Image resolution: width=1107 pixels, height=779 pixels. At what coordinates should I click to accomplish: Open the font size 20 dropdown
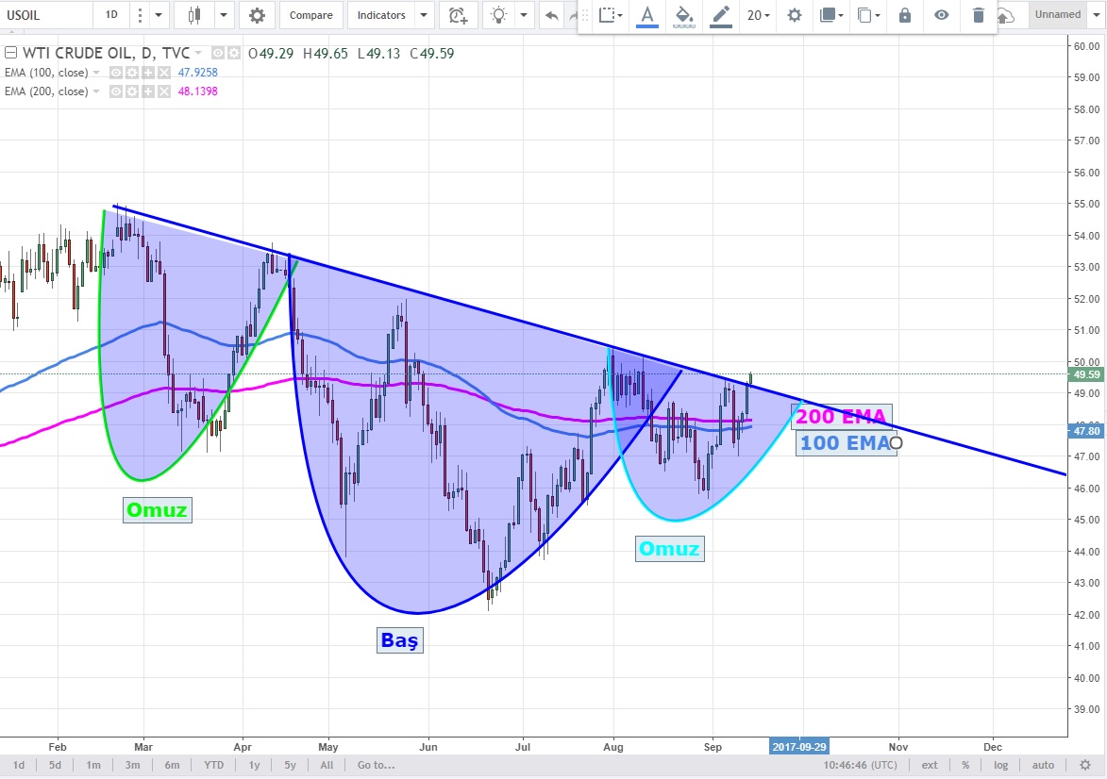pyautogui.click(x=758, y=15)
